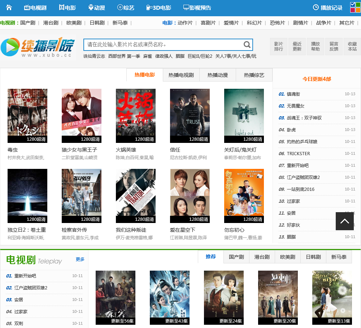This screenshot has height=328, width=361.
Task: Open 独立日2 movie poster
Action: click(x=27, y=196)
